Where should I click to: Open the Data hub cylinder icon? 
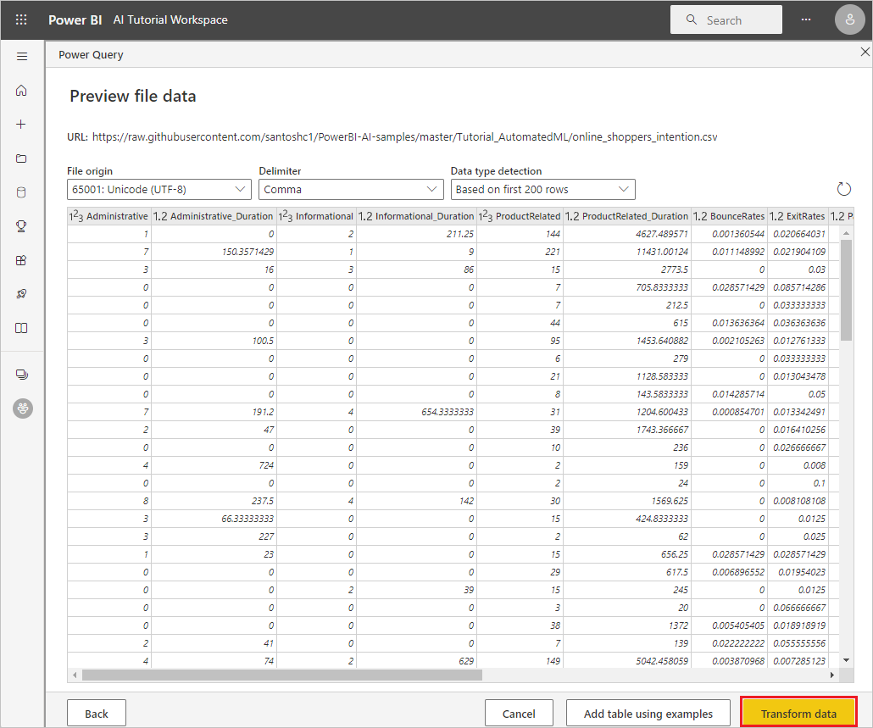pyautogui.click(x=21, y=192)
